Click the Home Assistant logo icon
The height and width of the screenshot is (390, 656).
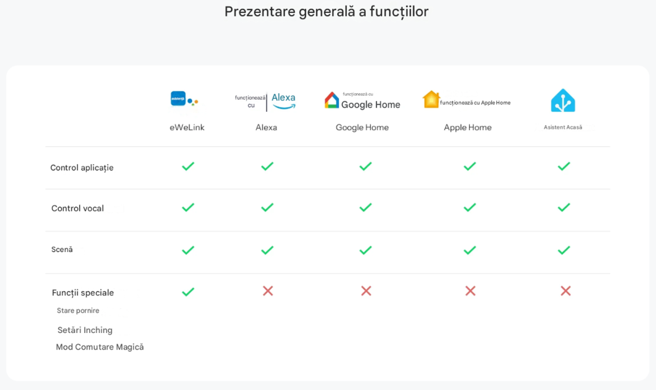[x=563, y=101]
